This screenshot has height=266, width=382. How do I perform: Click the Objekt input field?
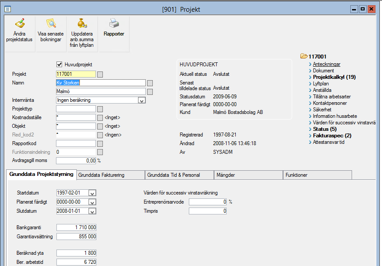coord(76,126)
